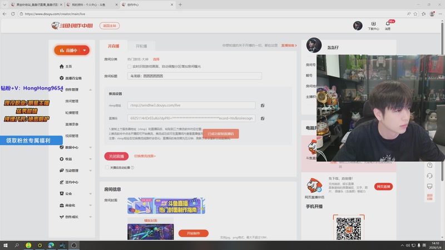Viewport: 445px width, 250px height.
Task: Click the 数据中心 data center icon
Action: [x=62, y=147]
